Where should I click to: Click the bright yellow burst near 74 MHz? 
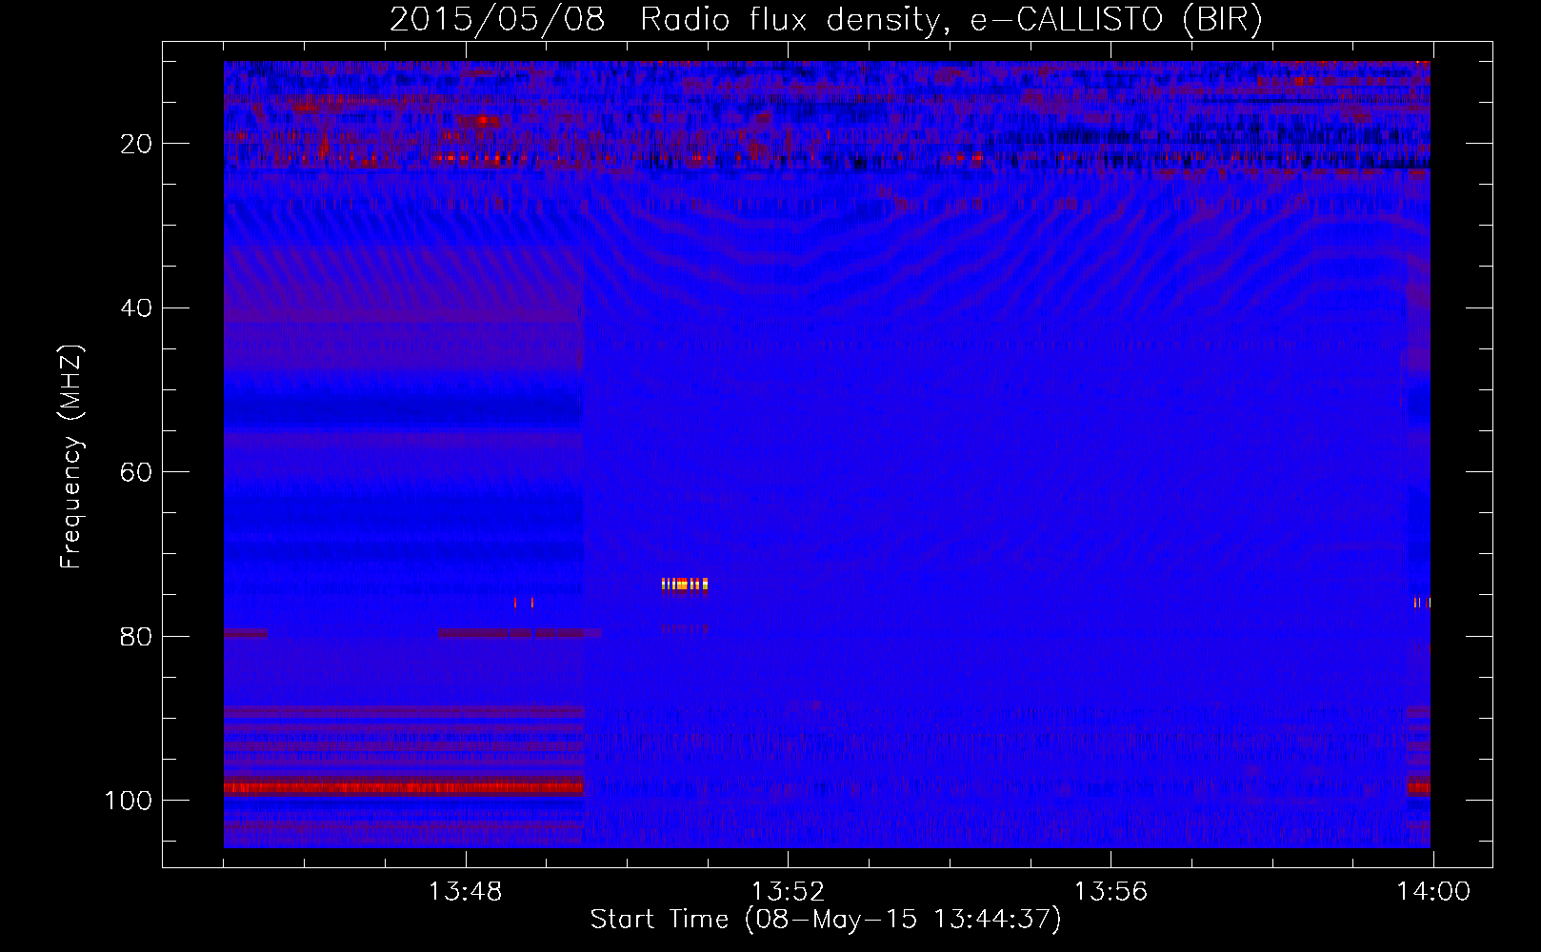click(x=685, y=584)
